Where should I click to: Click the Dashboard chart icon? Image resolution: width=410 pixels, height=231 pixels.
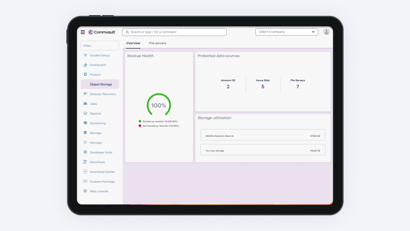point(85,65)
